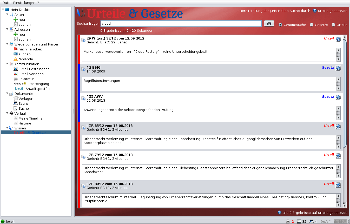The height and width of the screenshot is (224, 350).
Task: Open Scans item under Dokumente
Action: tap(21, 103)
